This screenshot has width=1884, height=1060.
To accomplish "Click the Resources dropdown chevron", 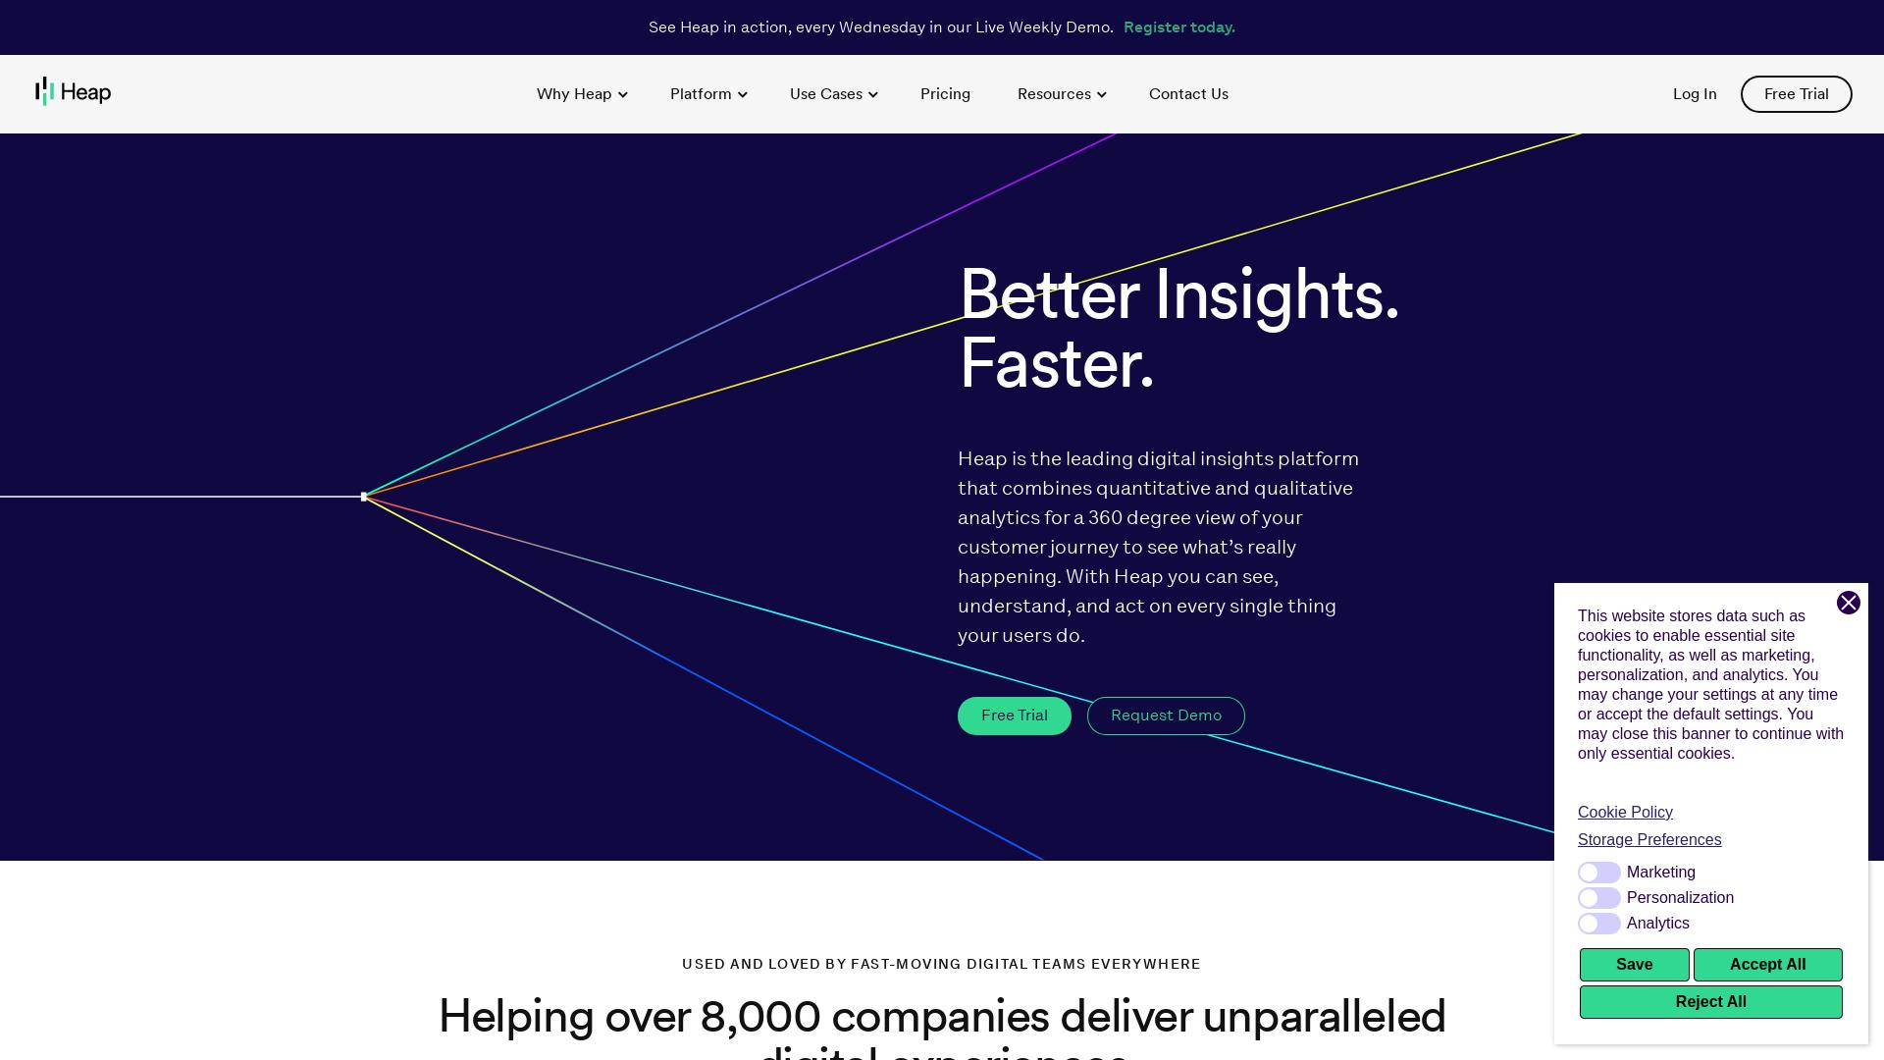I will pyautogui.click(x=1103, y=94).
